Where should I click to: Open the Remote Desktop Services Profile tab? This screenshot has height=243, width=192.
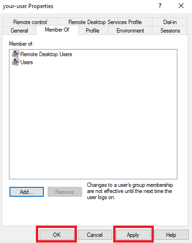point(105,22)
